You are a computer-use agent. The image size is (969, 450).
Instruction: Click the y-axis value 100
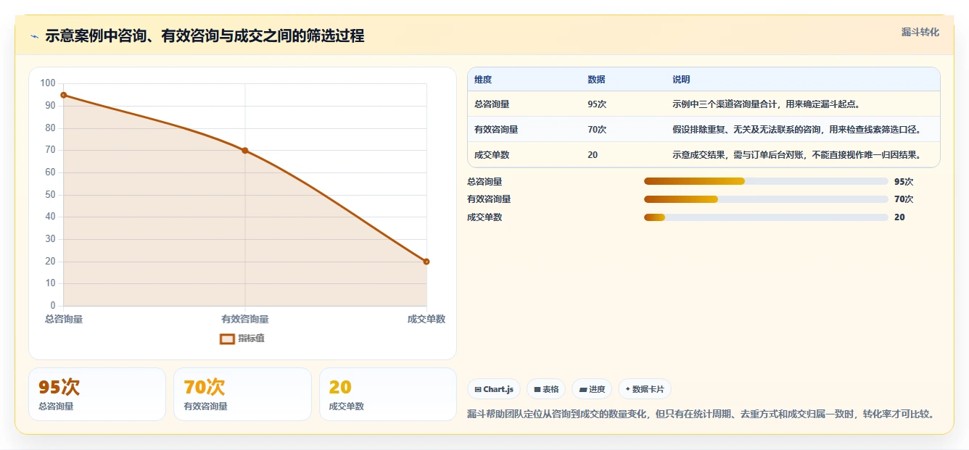click(x=48, y=83)
